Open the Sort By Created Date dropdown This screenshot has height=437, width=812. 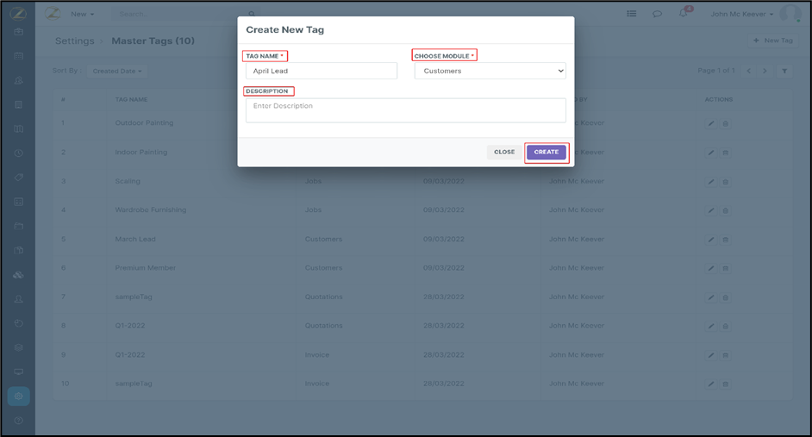(117, 71)
